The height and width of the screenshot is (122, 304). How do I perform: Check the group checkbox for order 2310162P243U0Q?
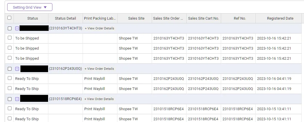coord(9,69)
